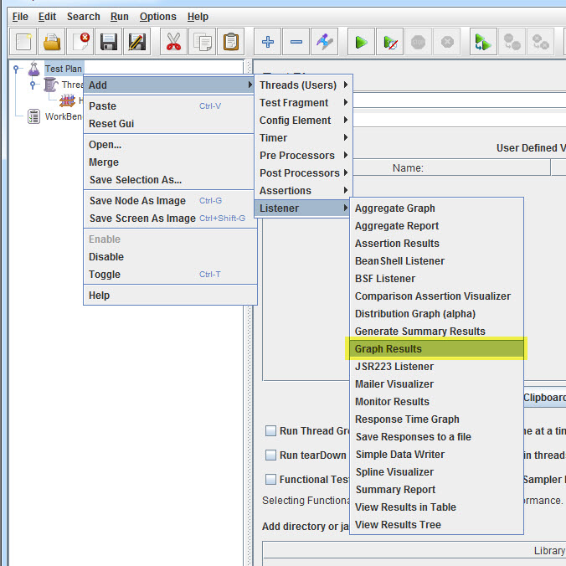The image size is (566, 566).
Task: Click the greyed Shutdown toolbar icon
Action: coord(447,42)
